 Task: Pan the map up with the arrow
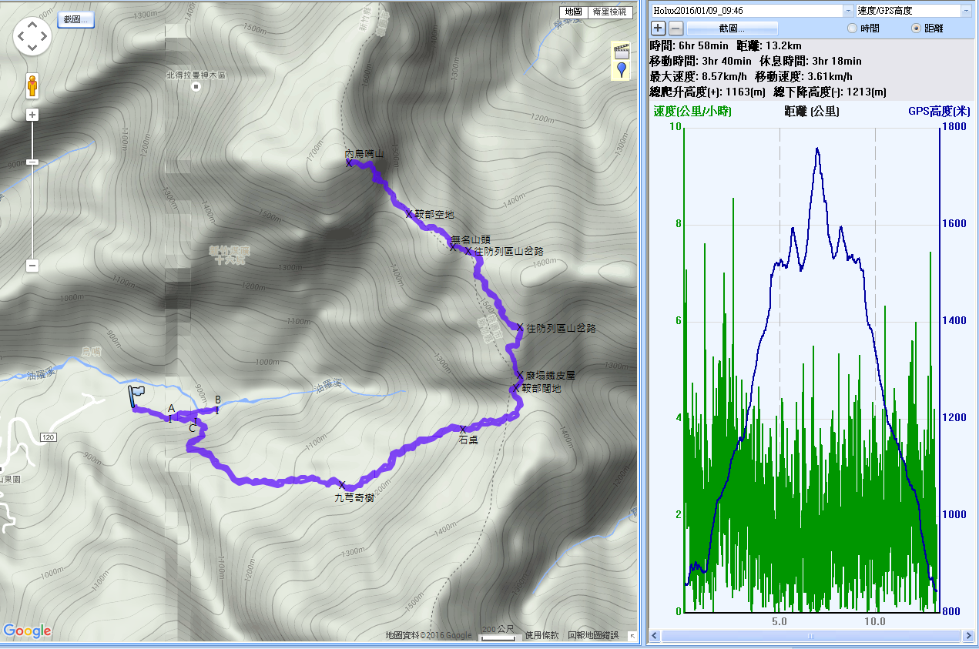tap(32, 24)
